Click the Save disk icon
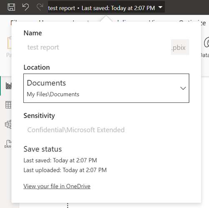Screen dimensions: 209x208 [11, 7]
